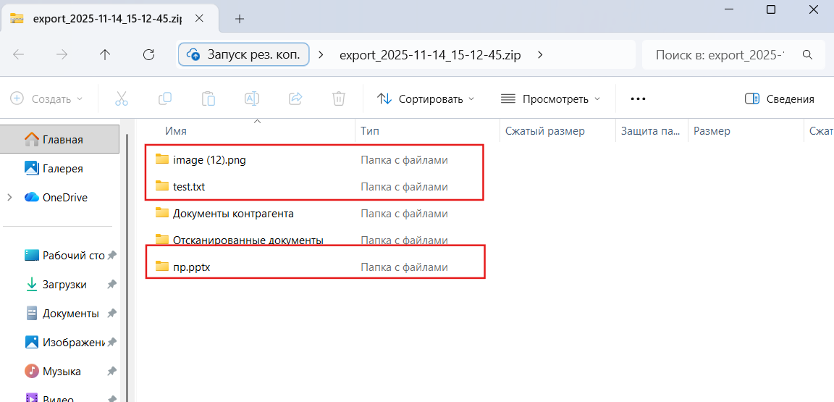Click the Copy icon in toolbar

(165, 99)
